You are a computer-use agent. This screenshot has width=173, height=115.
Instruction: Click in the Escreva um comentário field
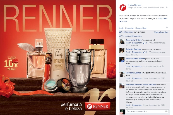click(147, 111)
